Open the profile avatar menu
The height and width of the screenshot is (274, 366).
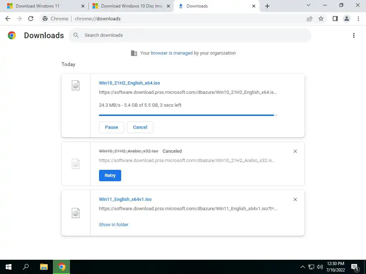347,19
